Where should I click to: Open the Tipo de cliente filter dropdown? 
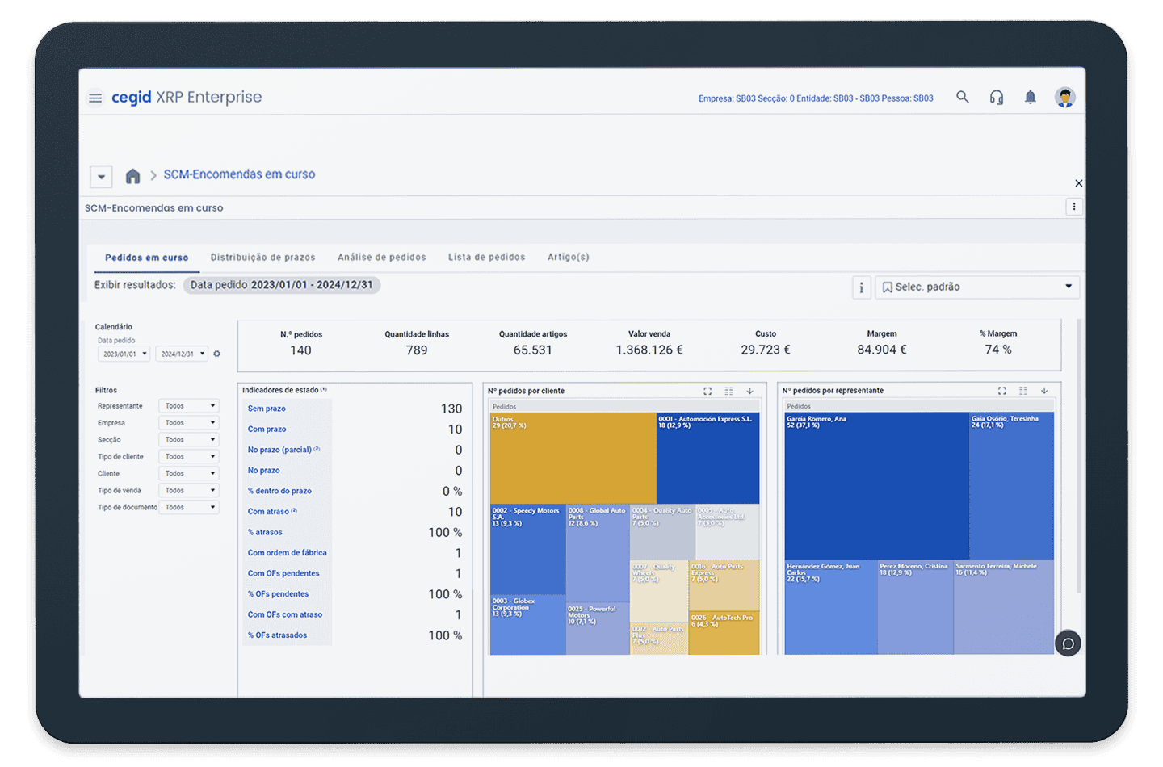click(190, 457)
